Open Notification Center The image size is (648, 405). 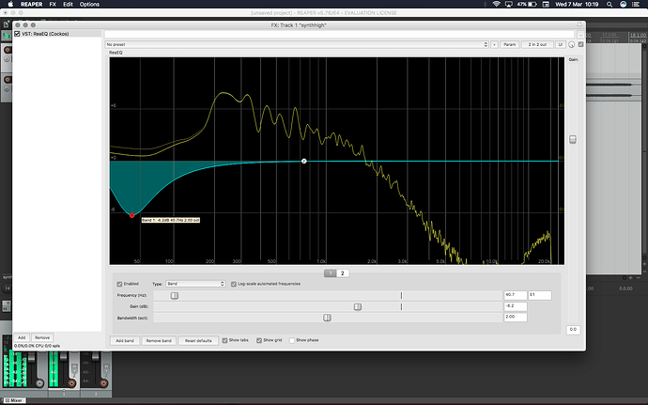point(636,4)
